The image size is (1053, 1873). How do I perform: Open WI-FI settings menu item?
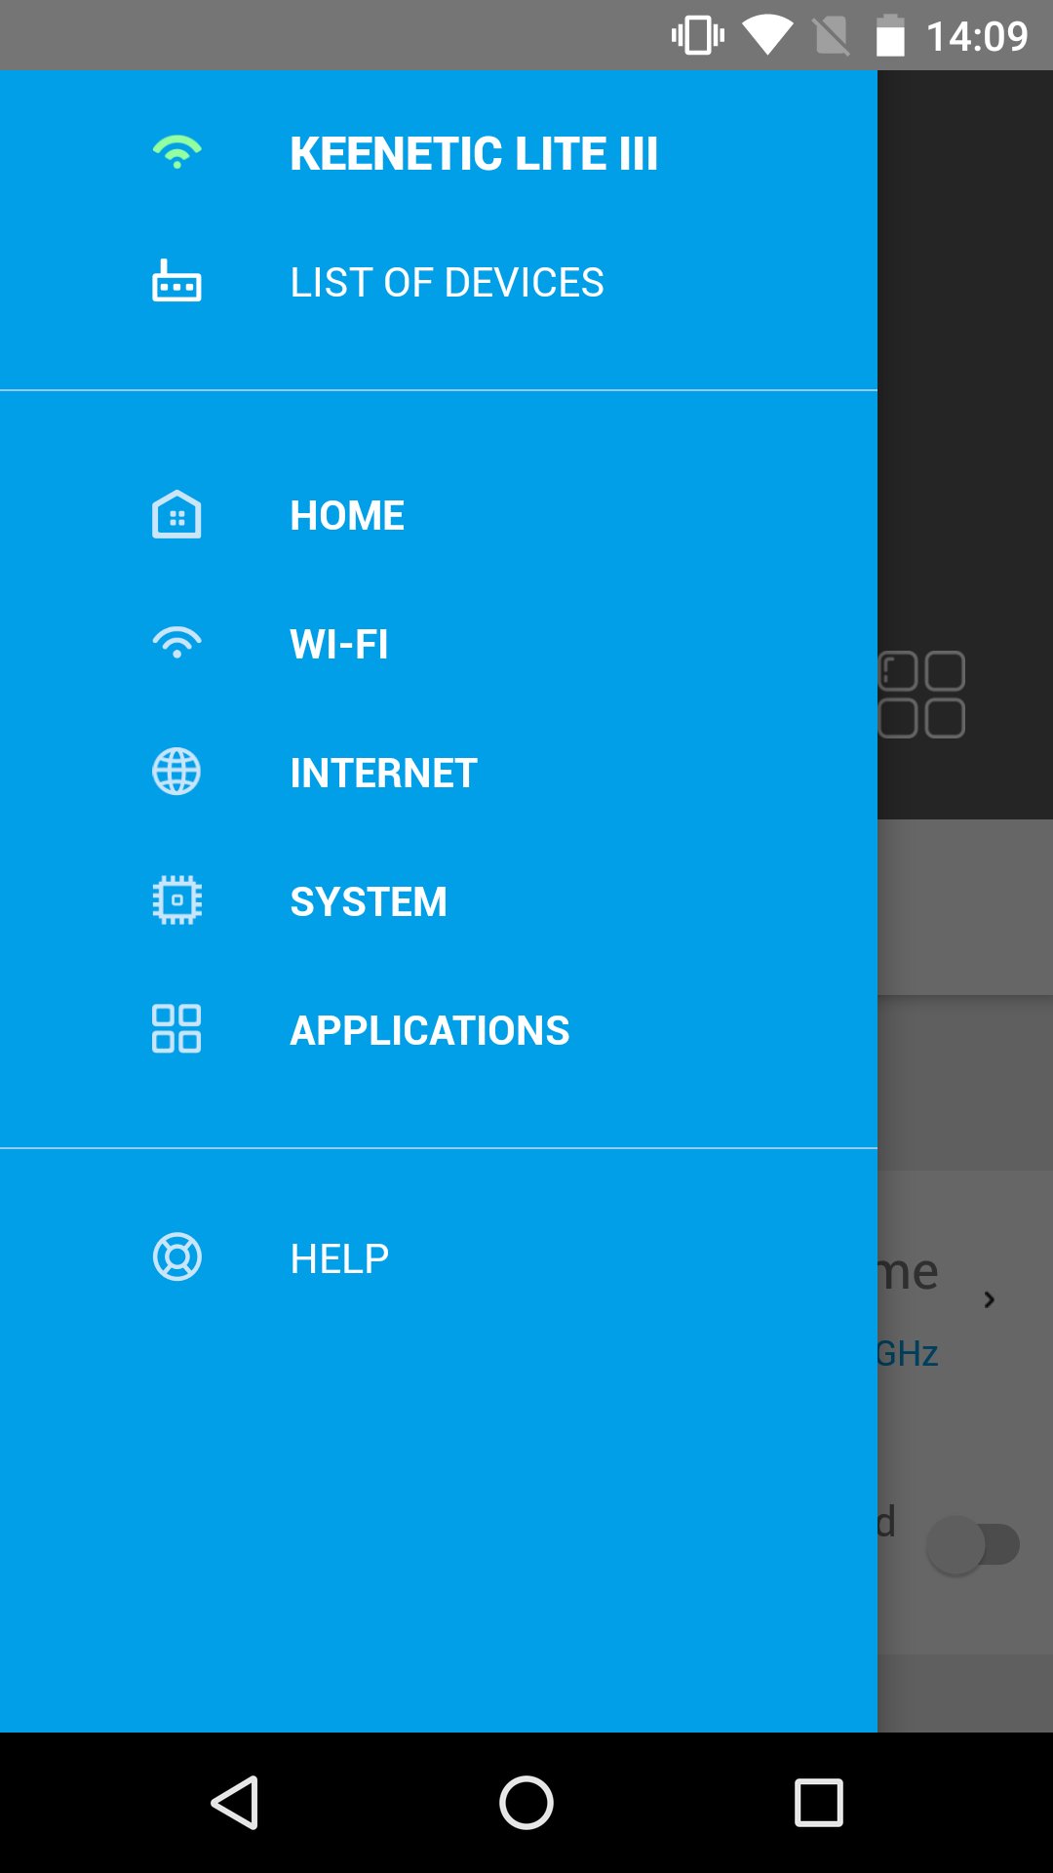pyautogui.click(x=339, y=645)
